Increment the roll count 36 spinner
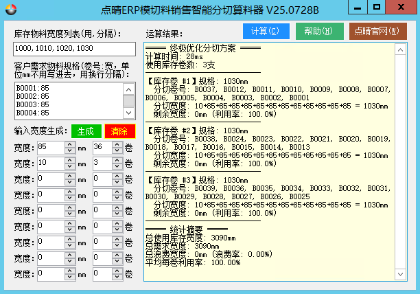 (116, 144)
